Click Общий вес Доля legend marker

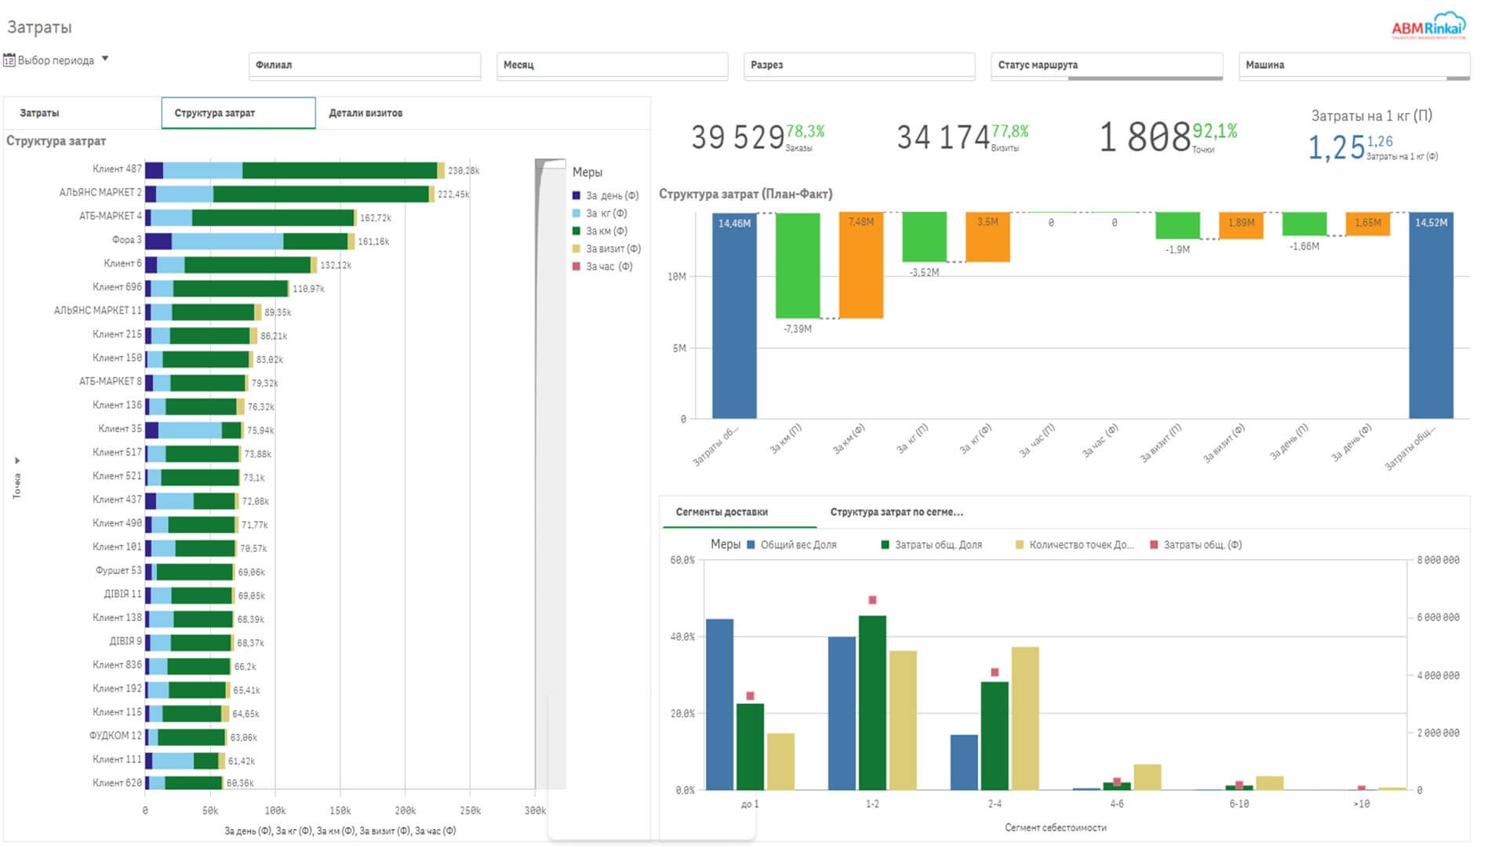(751, 544)
